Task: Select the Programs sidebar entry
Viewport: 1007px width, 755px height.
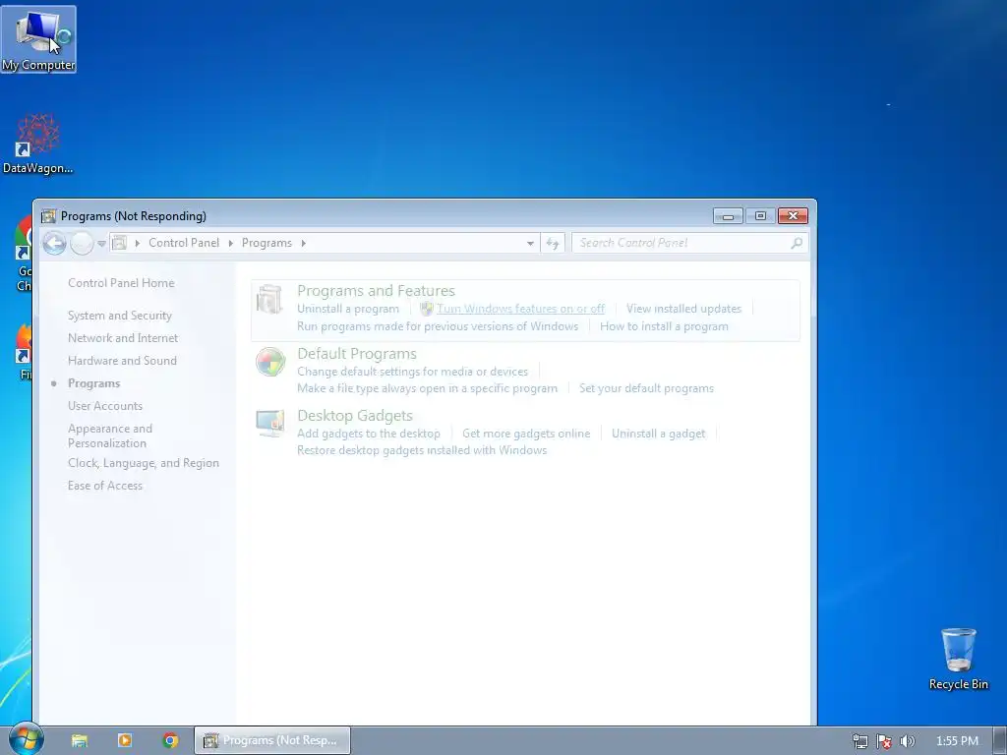Action: point(93,383)
